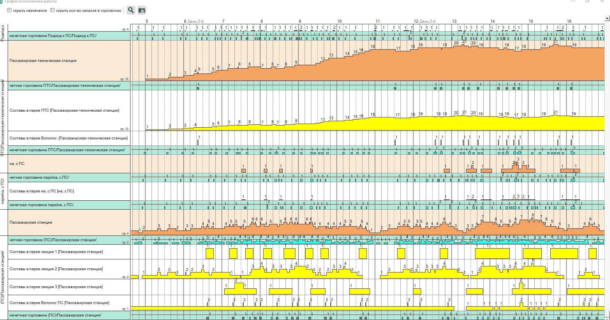Screen dimensions: 610x320
Task: Click the camera snapshot icon
Action: point(142,10)
